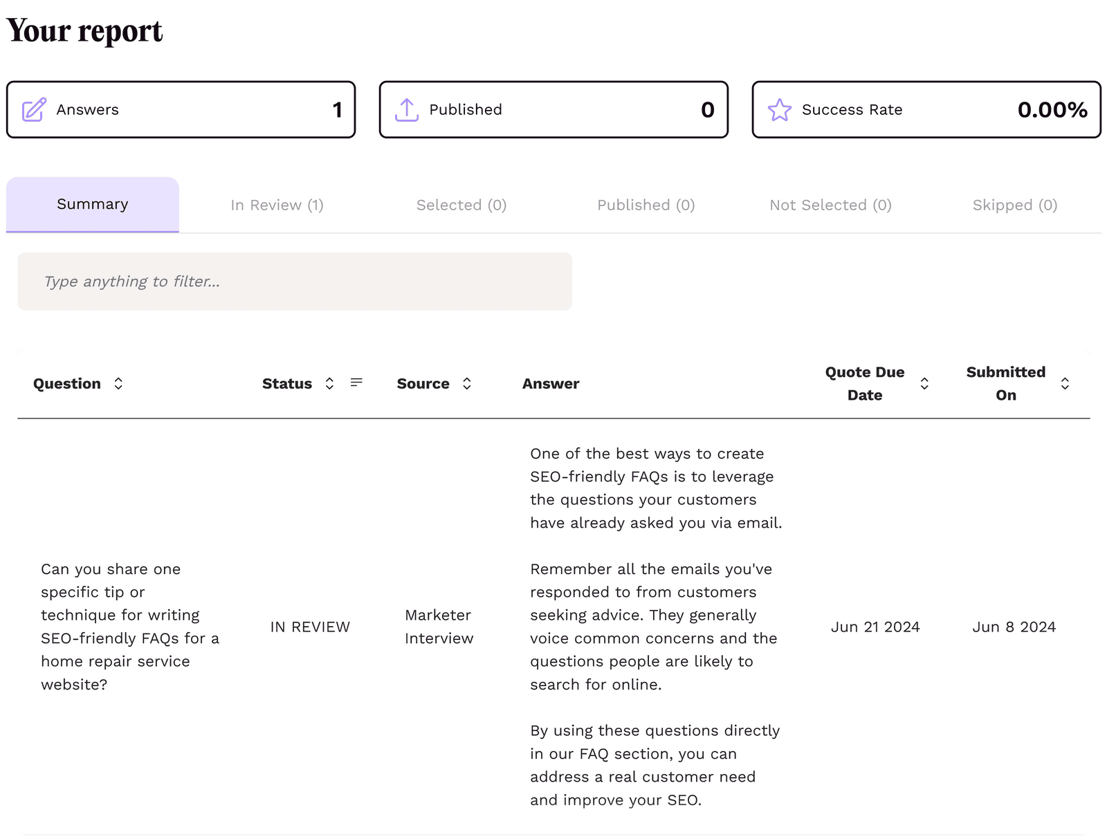Click the IN REVIEW status label
This screenshot has height=839, width=1107.
click(310, 627)
